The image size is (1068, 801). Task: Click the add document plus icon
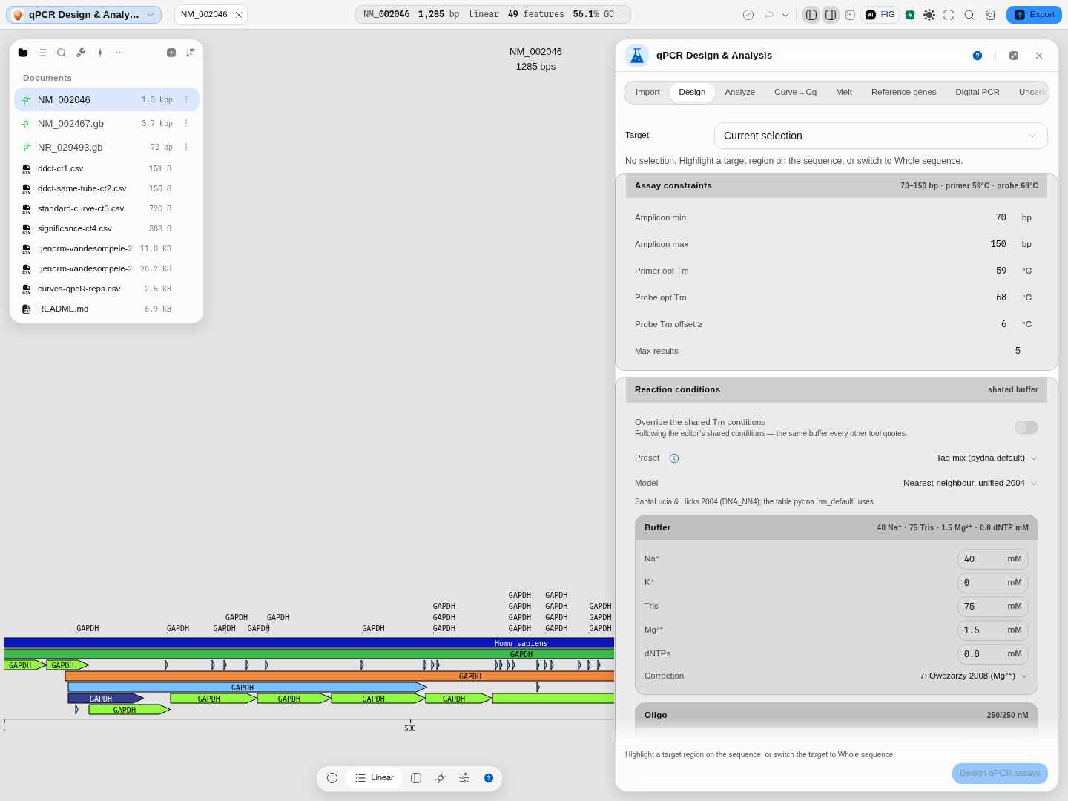point(171,53)
